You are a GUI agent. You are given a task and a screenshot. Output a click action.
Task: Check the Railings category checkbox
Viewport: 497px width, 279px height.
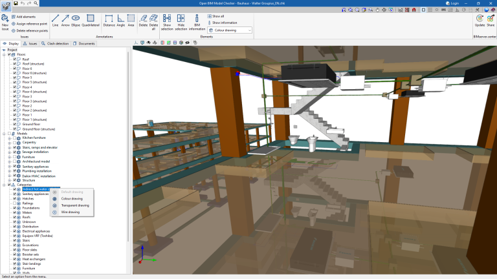(x=14, y=203)
